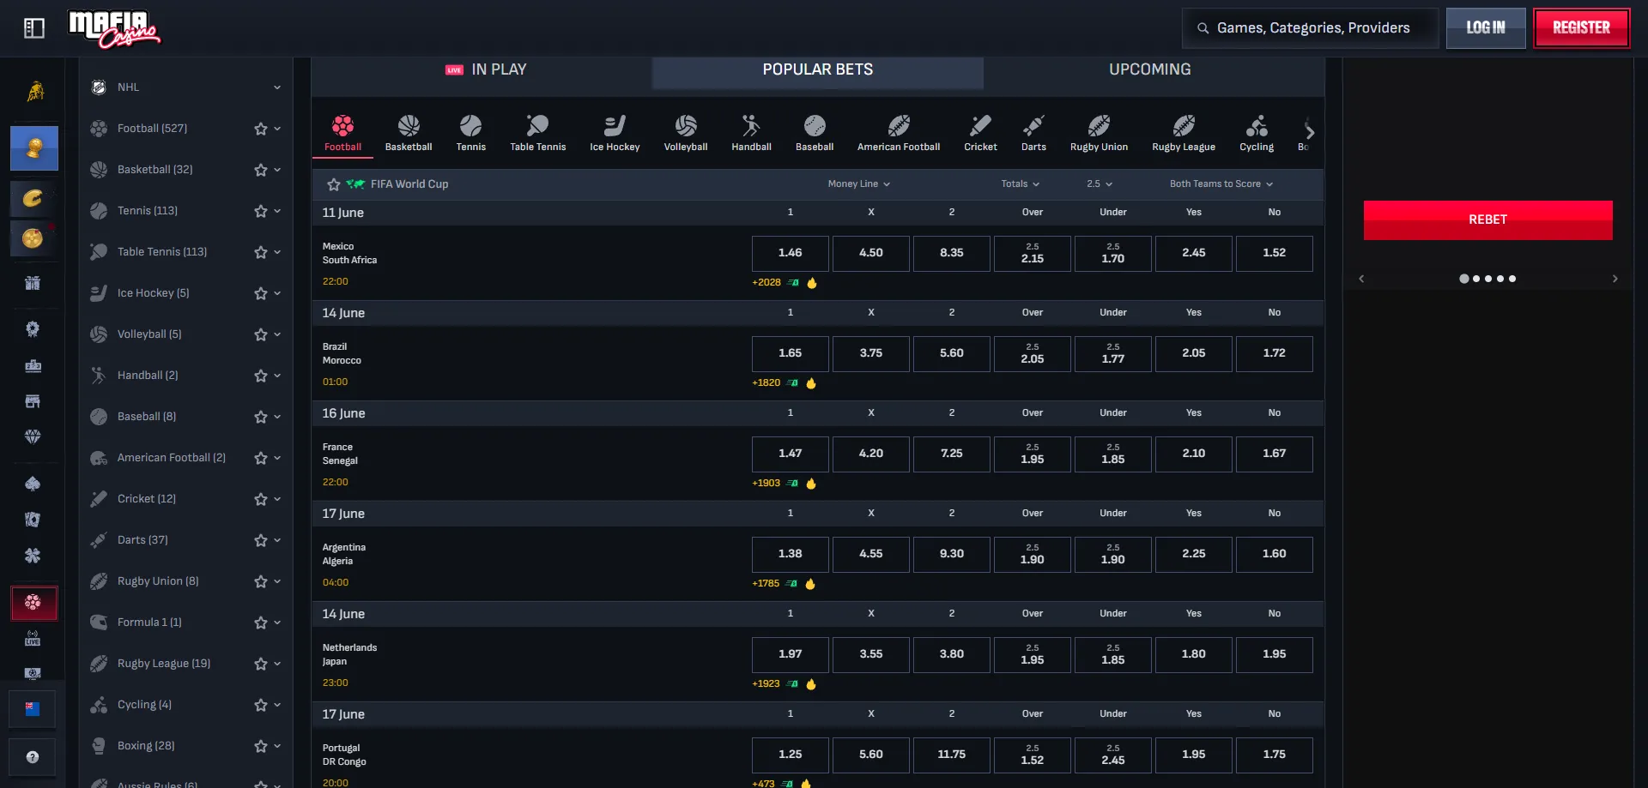Switch to the IN PLAY tab
Screen dimensions: 1648x788
tap(486, 69)
